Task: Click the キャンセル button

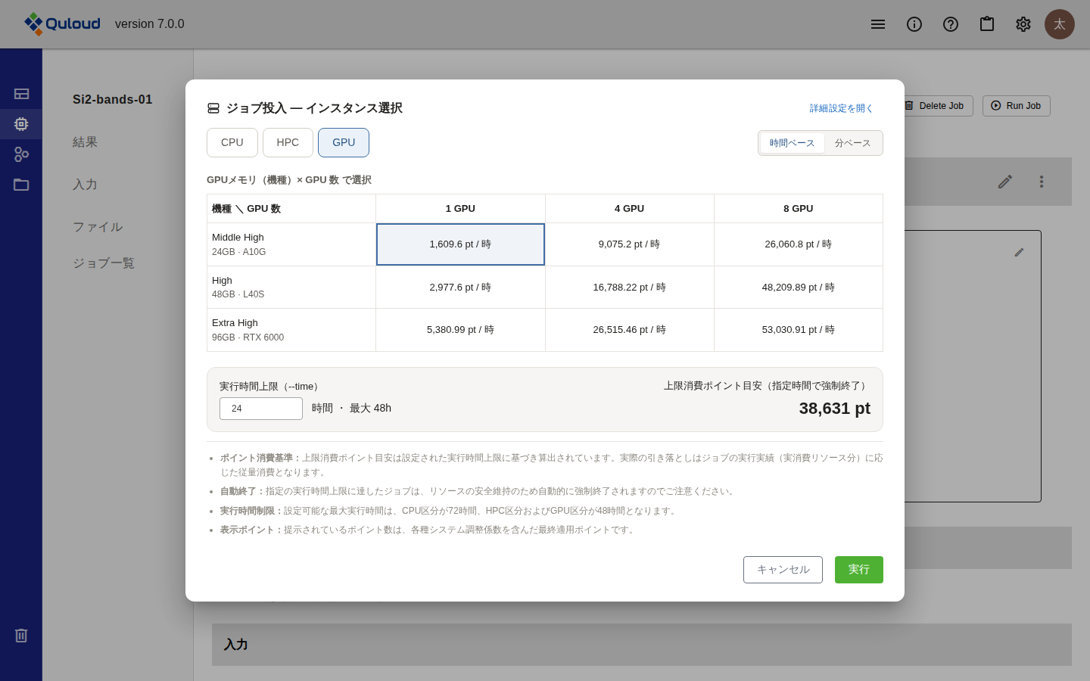Action: point(783,570)
